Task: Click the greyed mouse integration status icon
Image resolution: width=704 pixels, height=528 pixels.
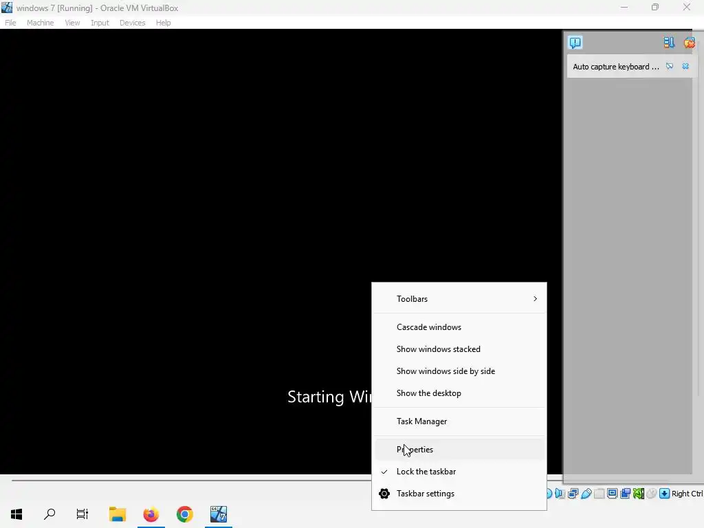Action: tap(652, 494)
